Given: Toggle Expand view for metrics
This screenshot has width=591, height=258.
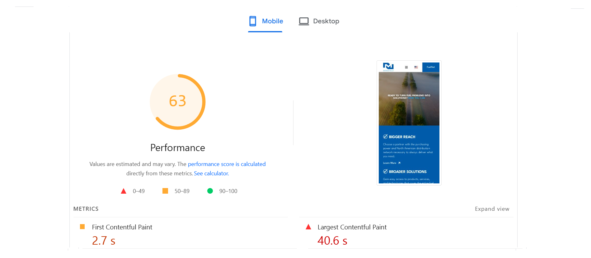Looking at the screenshot, I should pyautogui.click(x=492, y=209).
